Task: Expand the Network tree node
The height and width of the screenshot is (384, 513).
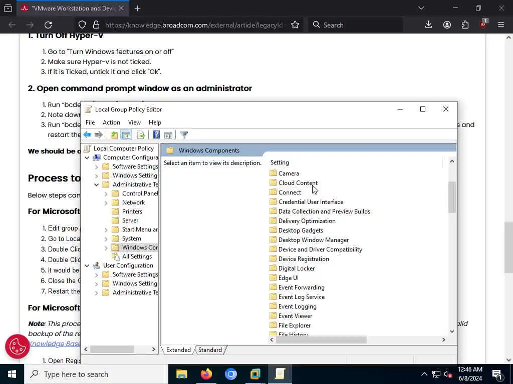Action: 106,203
